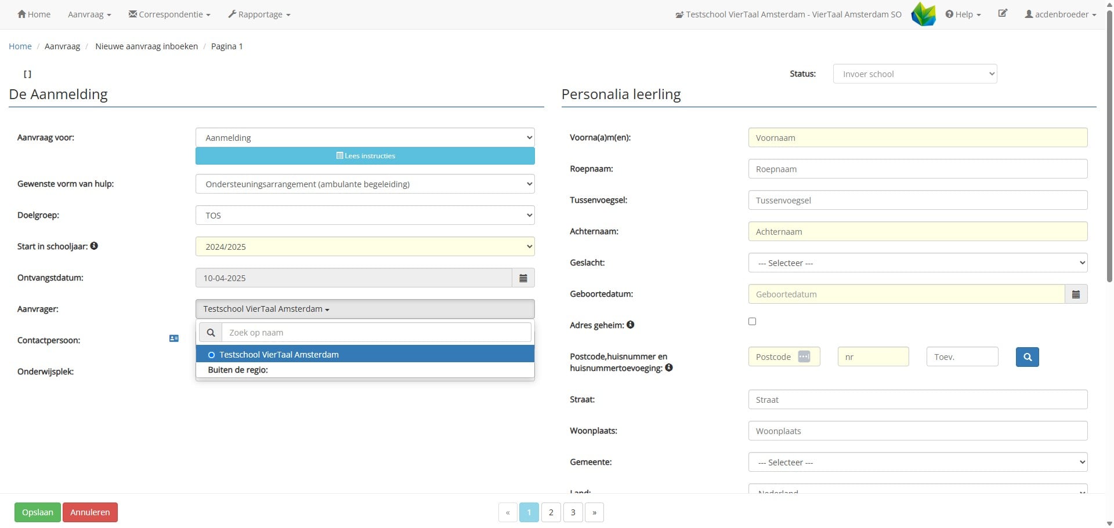Click the Toev. input field
The width and height of the screenshot is (1114, 528).
(962, 356)
